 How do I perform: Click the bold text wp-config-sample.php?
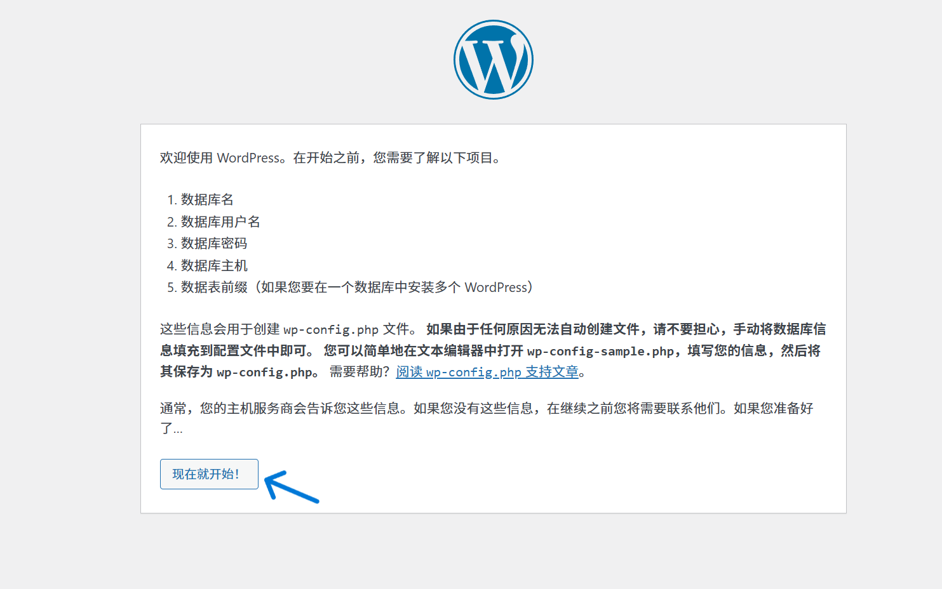coord(600,351)
